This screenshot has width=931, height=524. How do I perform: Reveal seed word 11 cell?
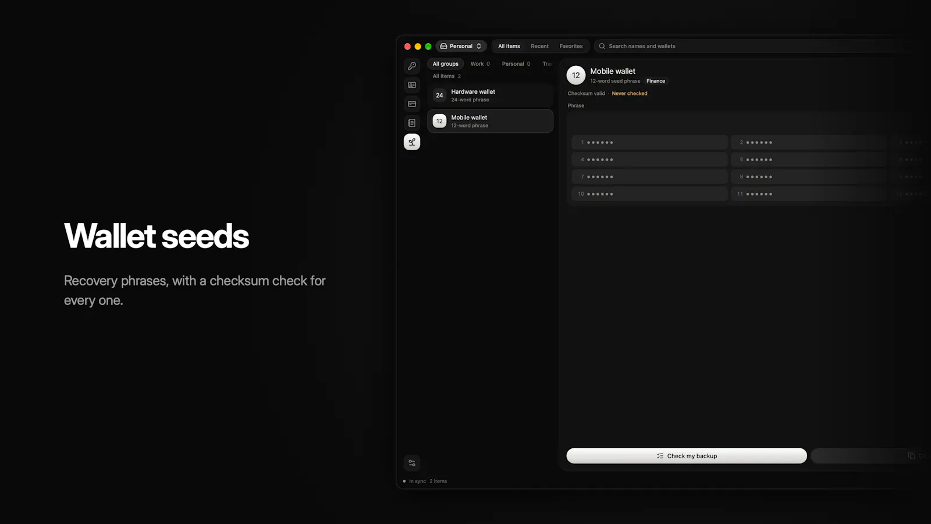[809, 194]
